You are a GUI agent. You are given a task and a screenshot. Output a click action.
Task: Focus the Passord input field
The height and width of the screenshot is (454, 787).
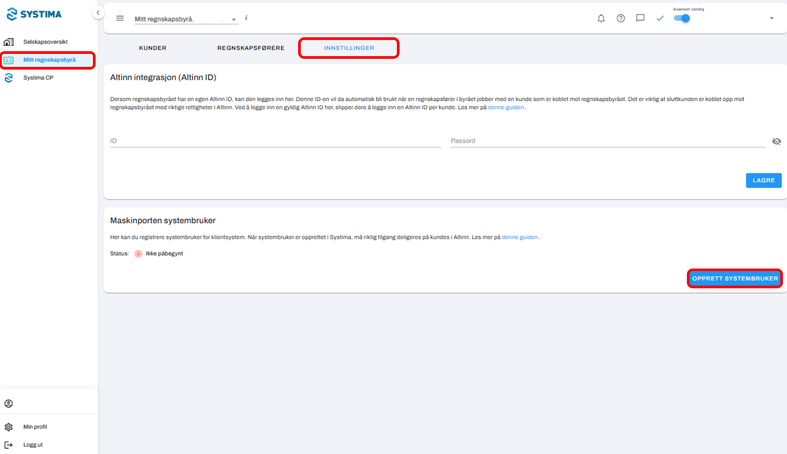click(608, 141)
